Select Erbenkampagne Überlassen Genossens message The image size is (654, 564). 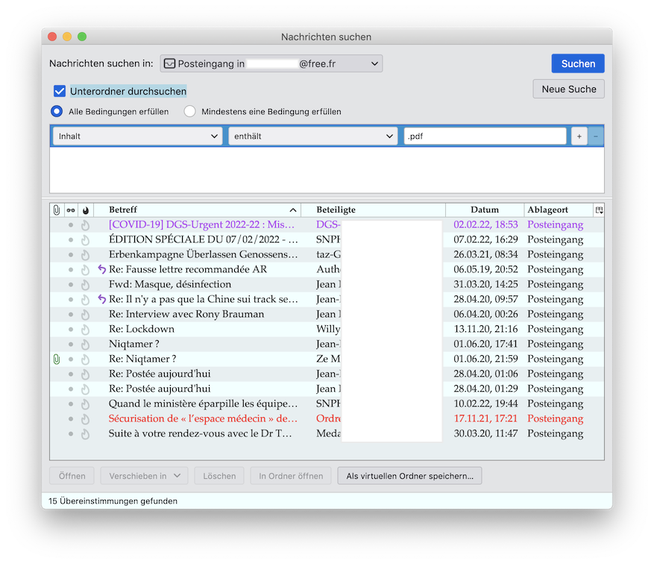327,254
